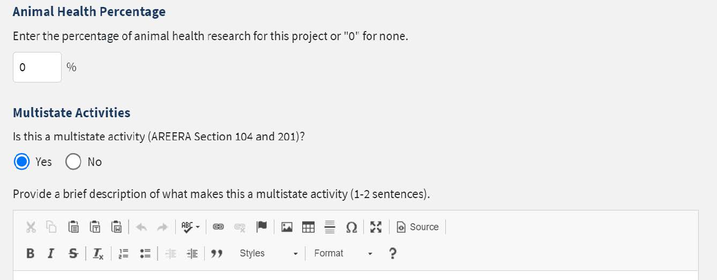
Task: Insert a block quote
Action: pyautogui.click(x=216, y=253)
